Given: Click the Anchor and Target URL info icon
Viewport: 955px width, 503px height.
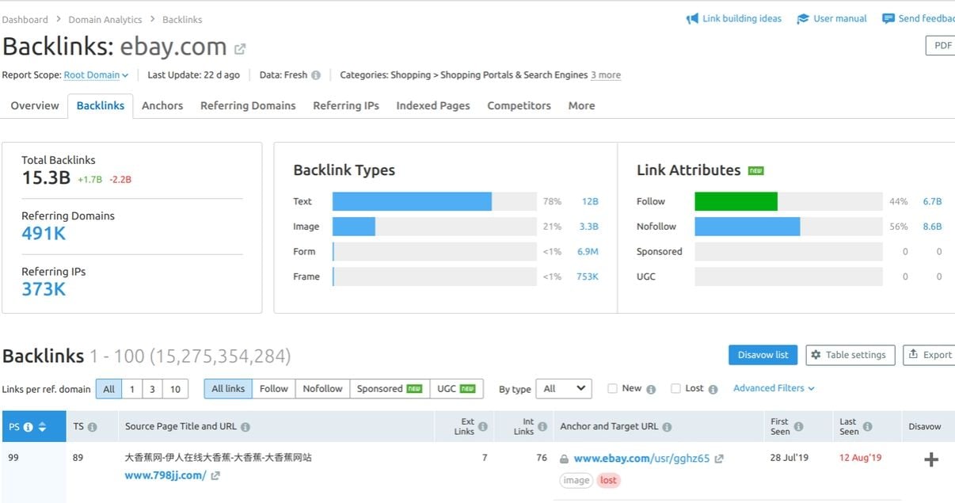Looking at the screenshot, I should (x=667, y=427).
